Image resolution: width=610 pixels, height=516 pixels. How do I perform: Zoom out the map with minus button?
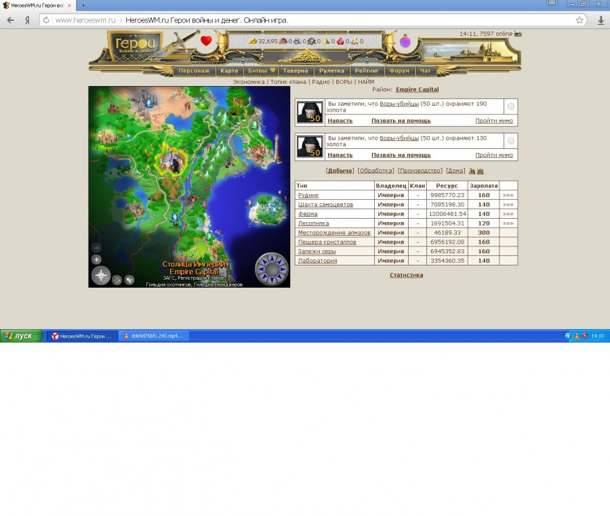(x=96, y=248)
